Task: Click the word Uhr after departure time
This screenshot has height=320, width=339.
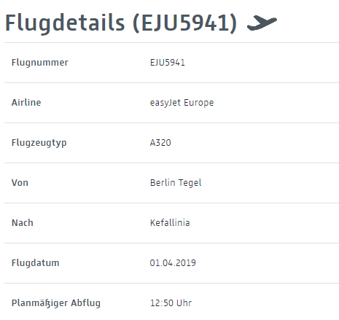Action: 184,303
